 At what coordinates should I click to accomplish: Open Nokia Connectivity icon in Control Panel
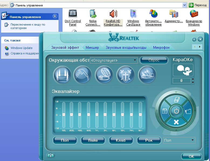pyautogui.click(x=93, y=14)
